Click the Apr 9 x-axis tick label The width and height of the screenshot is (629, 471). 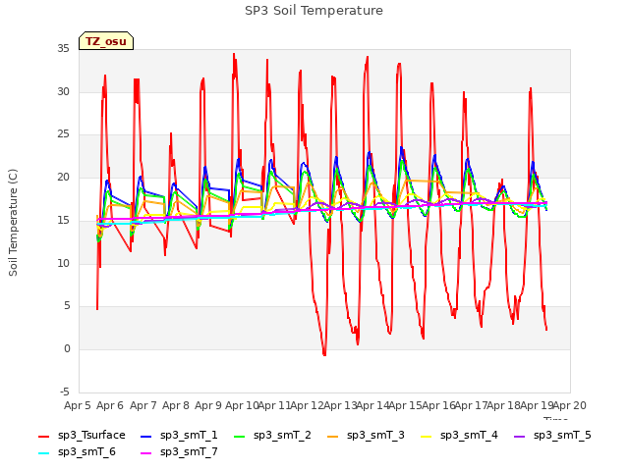(208, 405)
